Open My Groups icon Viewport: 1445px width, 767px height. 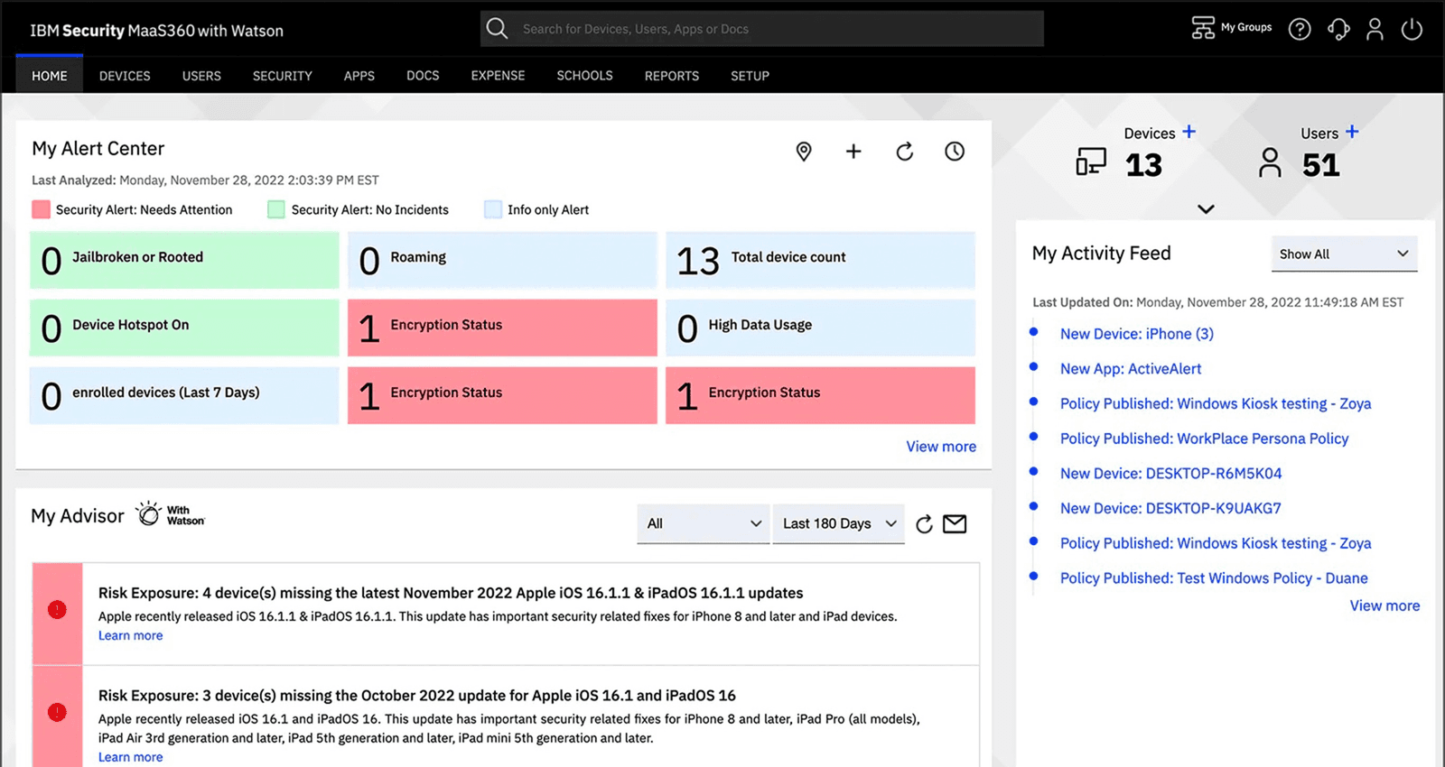point(1203,28)
